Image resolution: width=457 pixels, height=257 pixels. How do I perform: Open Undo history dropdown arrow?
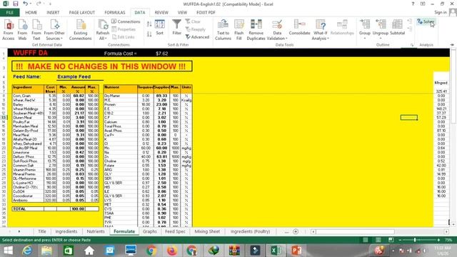click(30, 4)
